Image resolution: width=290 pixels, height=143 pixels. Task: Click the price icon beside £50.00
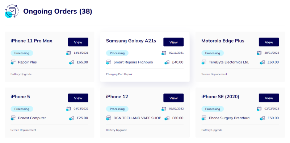click(262, 118)
